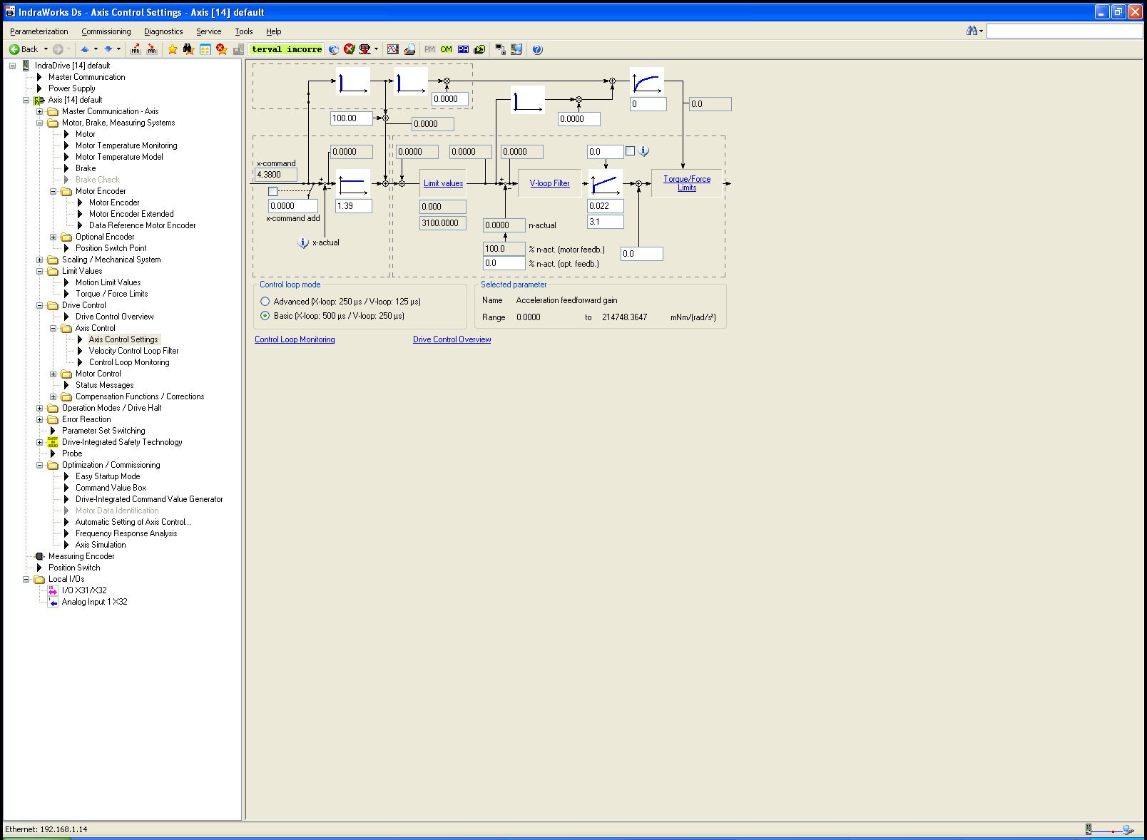Click the info icon next to x-actual
This screenshot has width=1147, height=840.
click(x=303, y=243)
